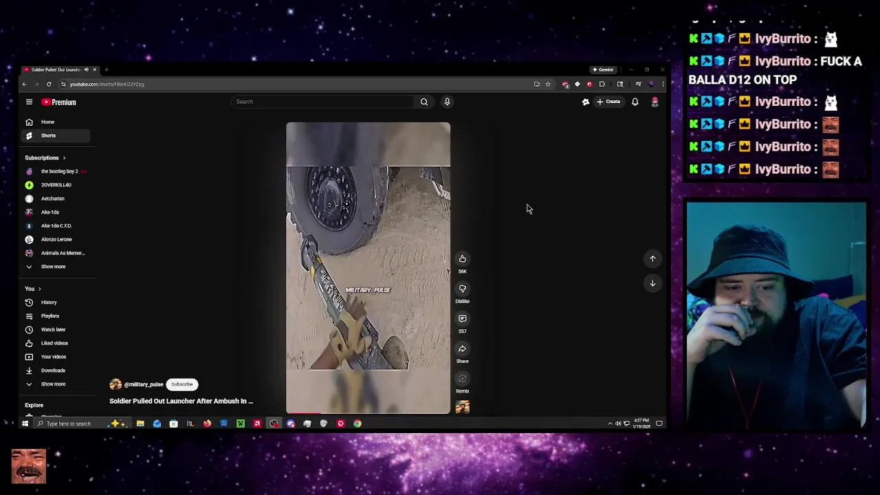Click the YouTube Premium logo
This screenshot has width=880, height=495.
(58, 102)
